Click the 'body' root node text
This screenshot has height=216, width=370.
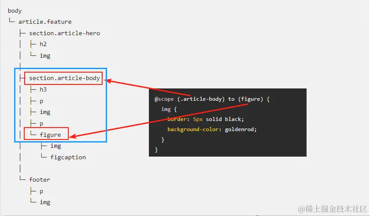tap(15, 11)
